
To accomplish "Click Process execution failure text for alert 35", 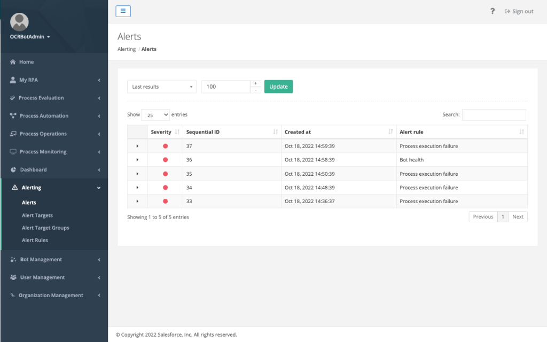I will (x=429, y=174).
